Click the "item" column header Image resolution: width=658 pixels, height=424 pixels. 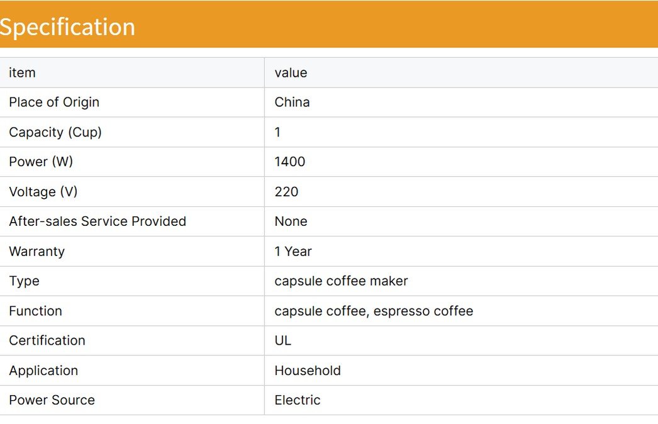[22, 73]
